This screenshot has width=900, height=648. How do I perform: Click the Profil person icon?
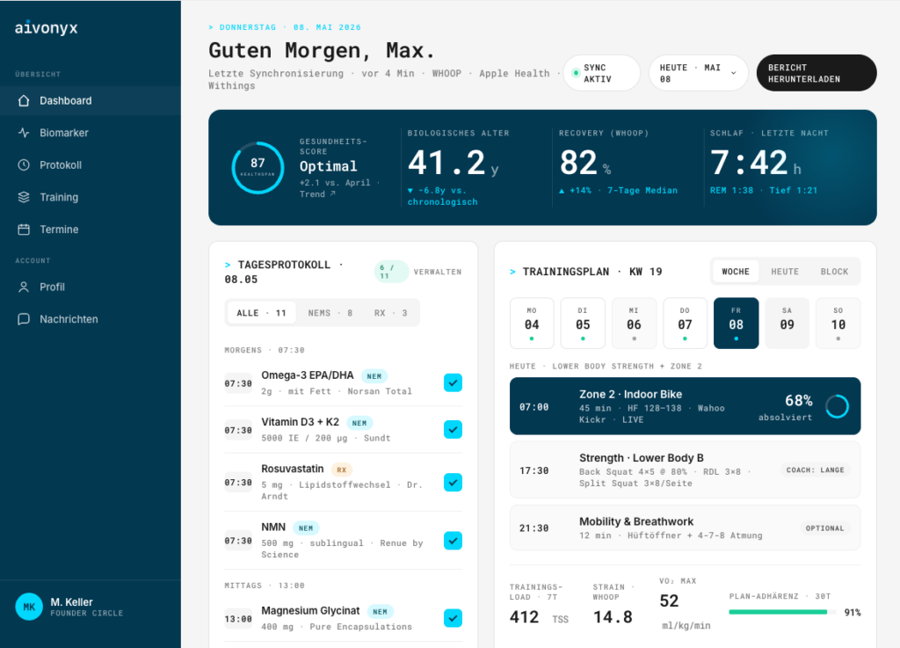pos(24,287)
